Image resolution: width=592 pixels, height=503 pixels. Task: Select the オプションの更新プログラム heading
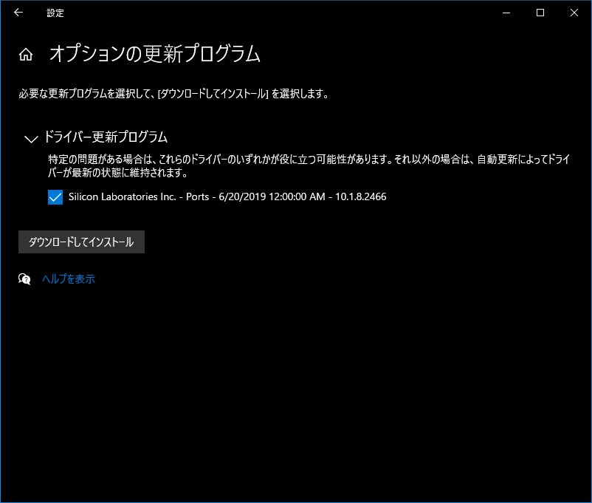click(x=155, y=54)
